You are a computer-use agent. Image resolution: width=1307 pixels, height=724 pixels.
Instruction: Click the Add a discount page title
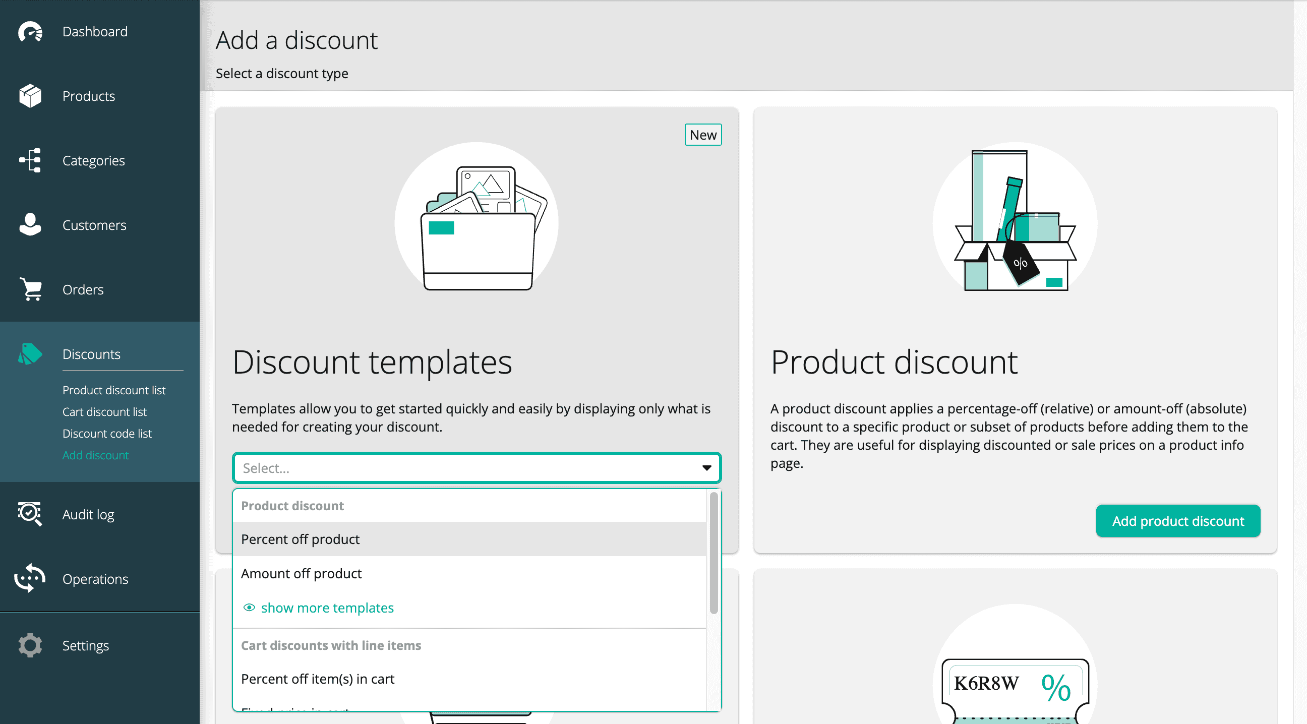coord(297,40)
